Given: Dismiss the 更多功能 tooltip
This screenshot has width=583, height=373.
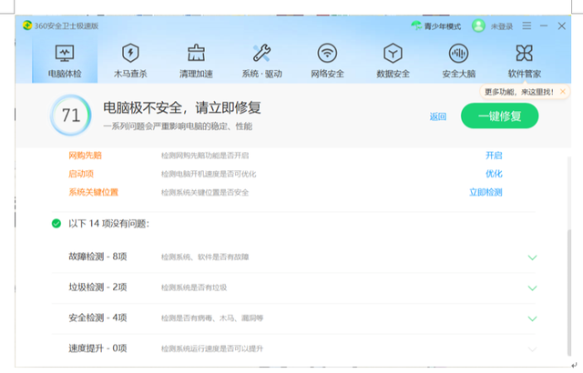Looking at the screenshot, I should coord(563,92).
